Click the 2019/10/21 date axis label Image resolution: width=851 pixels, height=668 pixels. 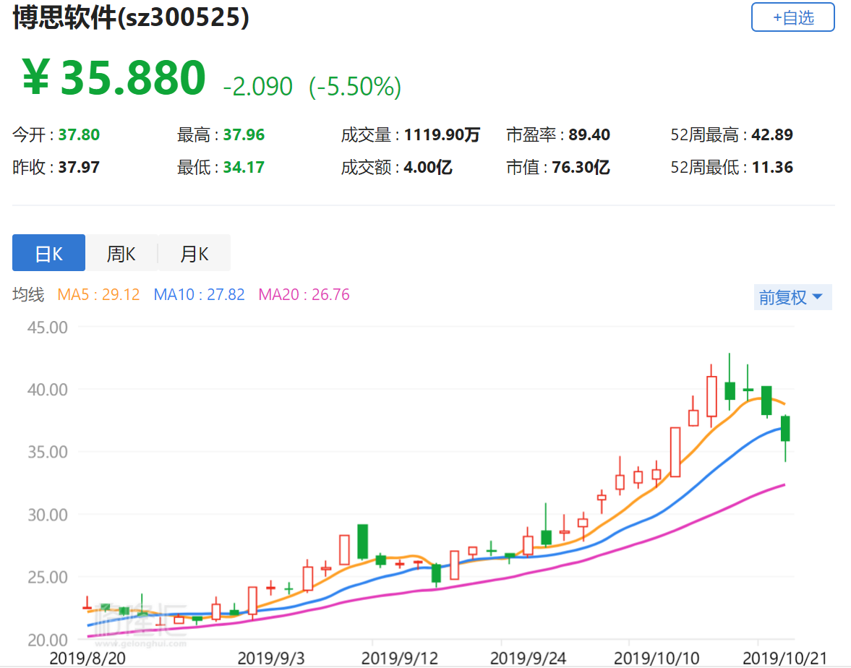click(x=785, y=658)
